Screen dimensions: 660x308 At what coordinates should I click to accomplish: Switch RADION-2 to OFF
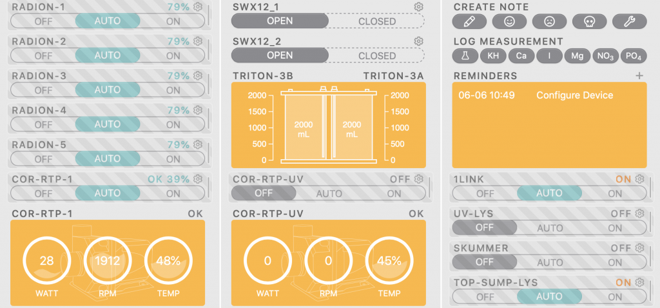[43, 55]
